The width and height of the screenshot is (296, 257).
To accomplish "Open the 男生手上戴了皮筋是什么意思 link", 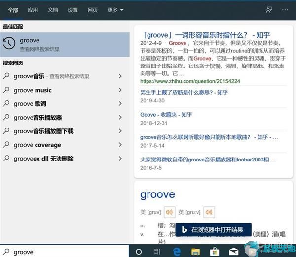I will tap(184, 93).
